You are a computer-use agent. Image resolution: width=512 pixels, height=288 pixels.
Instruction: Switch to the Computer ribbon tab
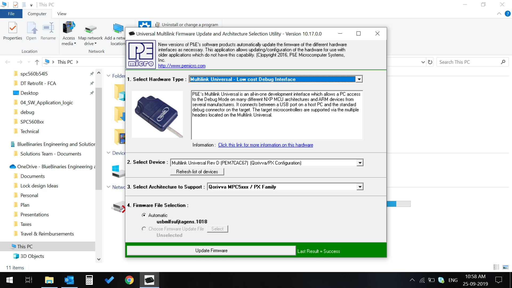(x=37, y=14)
